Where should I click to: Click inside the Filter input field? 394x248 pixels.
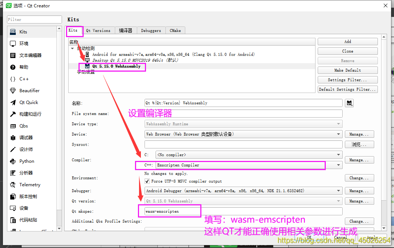34,19
